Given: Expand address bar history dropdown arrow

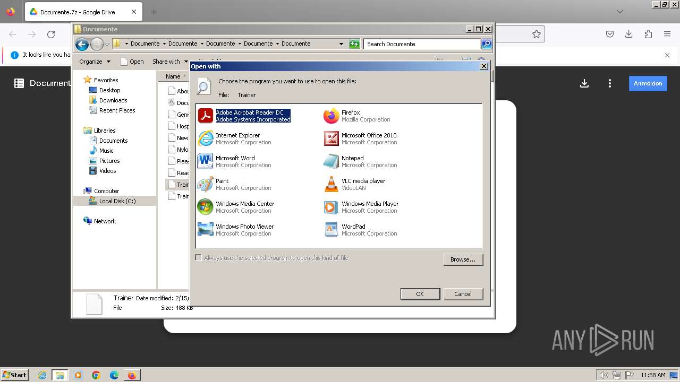Looking at the screenshot, I should click(x=341, y=44).
